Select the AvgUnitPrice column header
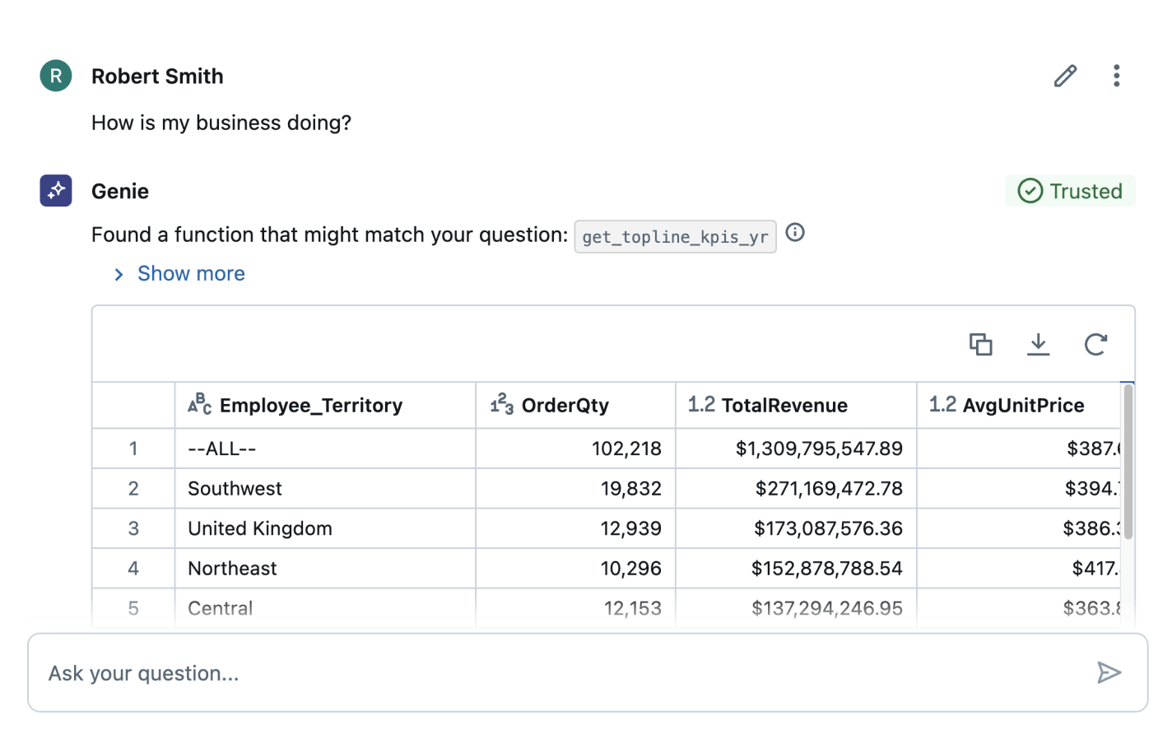This screenshot has width=1172, height=739. pyautogui.click(x=1023, y=405)
